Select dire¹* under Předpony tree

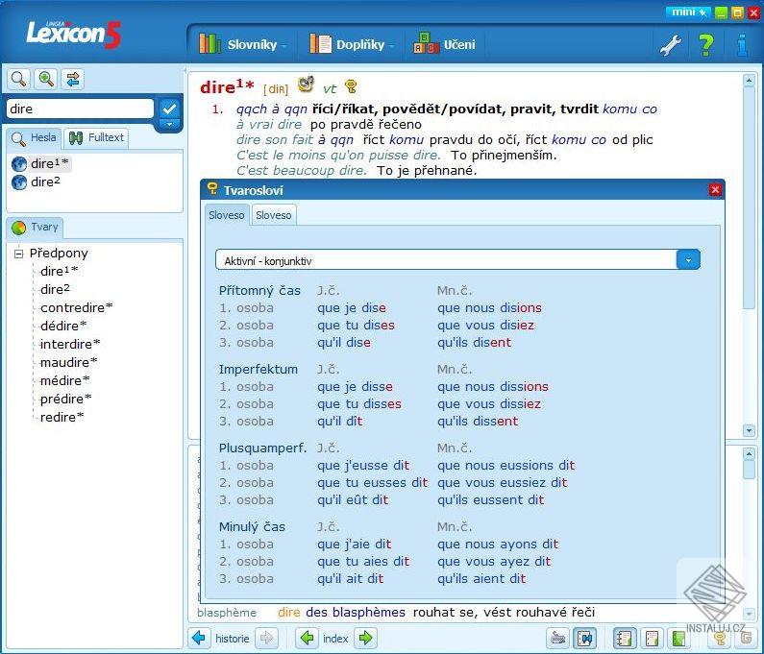pos(59,271)
